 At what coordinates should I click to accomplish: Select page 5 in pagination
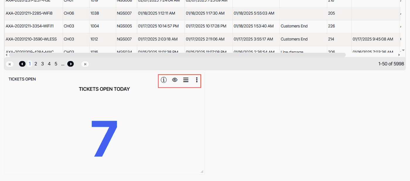pos(56,64)
